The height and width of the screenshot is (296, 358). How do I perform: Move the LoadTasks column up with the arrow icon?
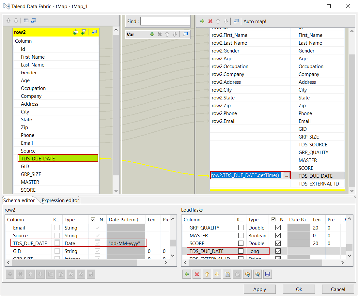pyautogui.click(x=206, y=274)
